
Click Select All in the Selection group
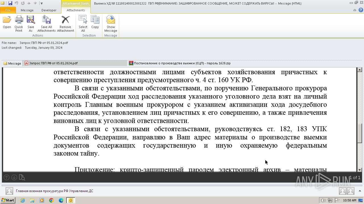pos(83,24)
